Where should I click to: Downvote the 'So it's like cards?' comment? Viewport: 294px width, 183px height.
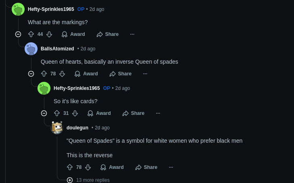point(75,113)
